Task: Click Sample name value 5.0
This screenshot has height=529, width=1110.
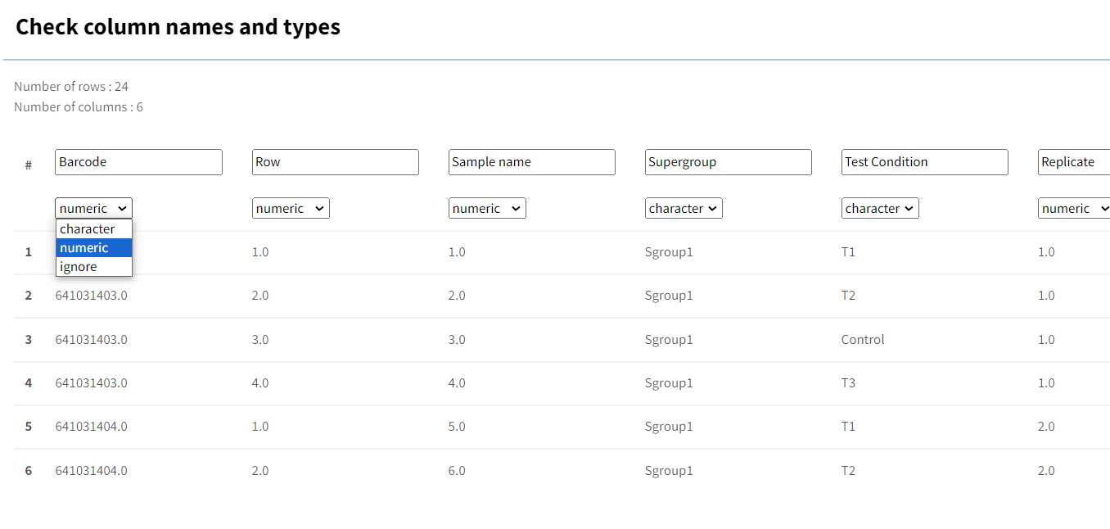Action: [457, 427]
